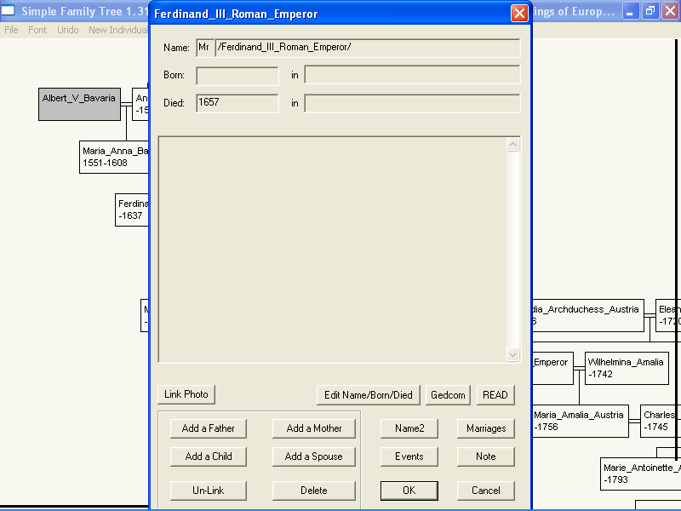This screenshot has height=511, width=681.
Task: Open Edit Name/Born/Died
Action: [x=369, y=395]
